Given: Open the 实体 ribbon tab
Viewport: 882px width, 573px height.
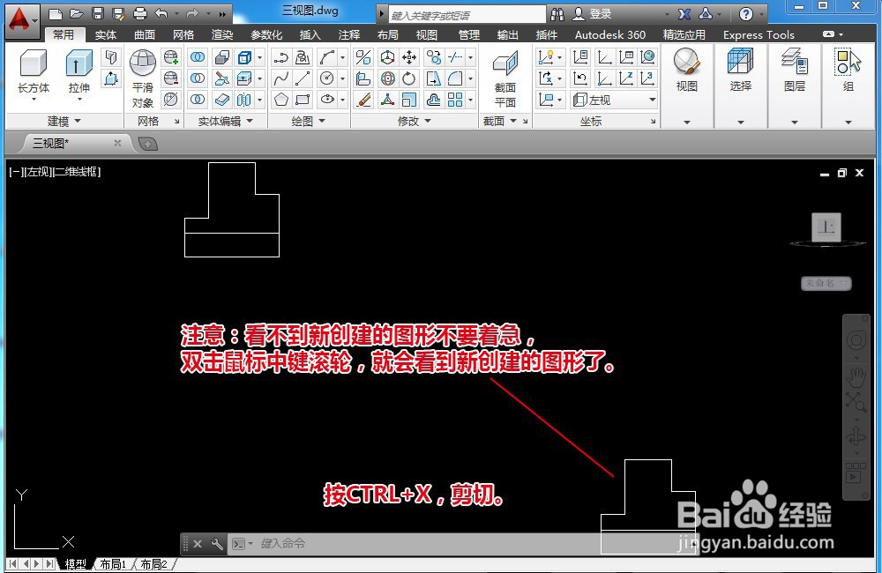Looking at the screenshot, I should point(105,35).
